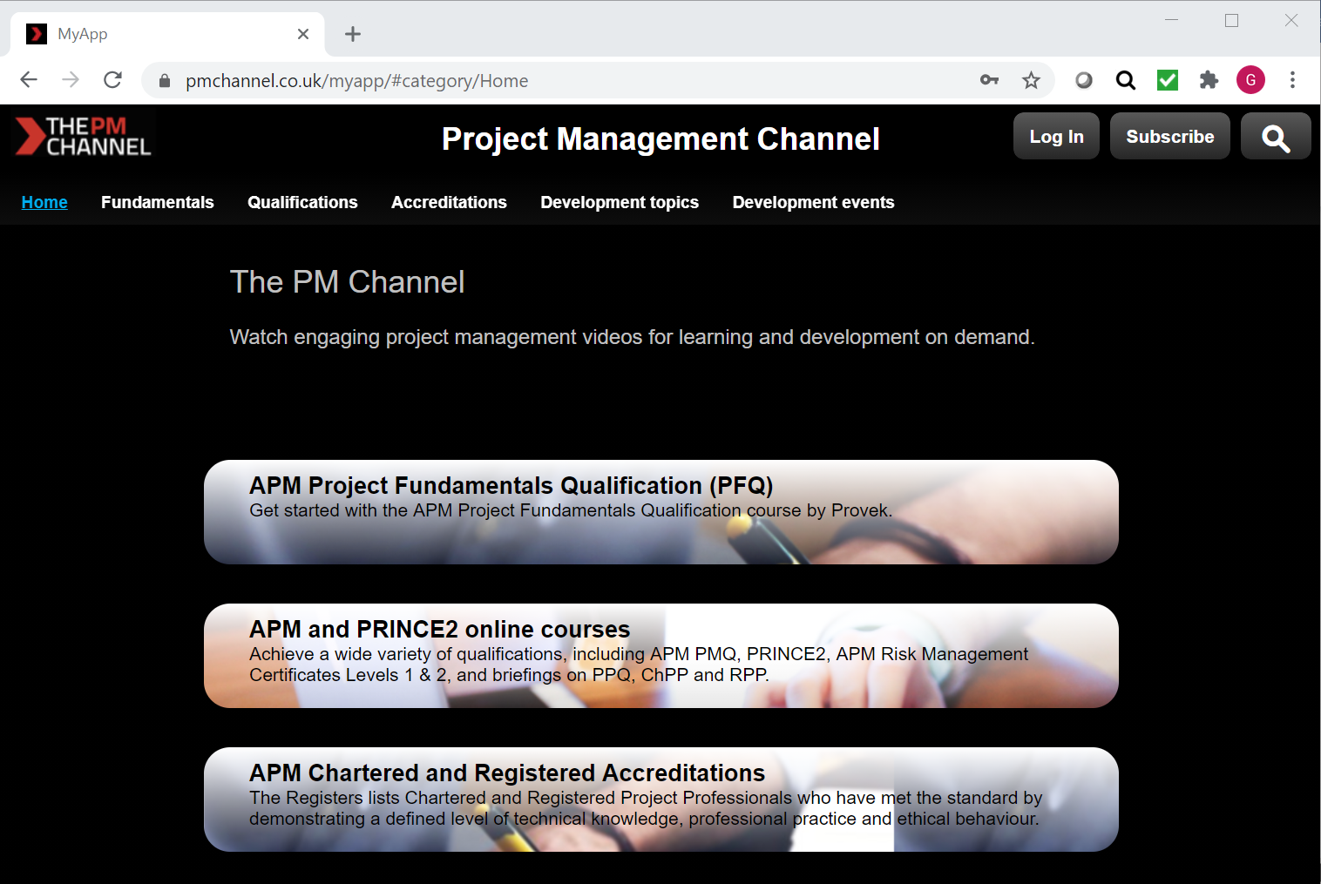This screenshot has width=1321, height=884.
Task: Open APM Project Fundamentals Qualification card
Action: pos(661,512)
